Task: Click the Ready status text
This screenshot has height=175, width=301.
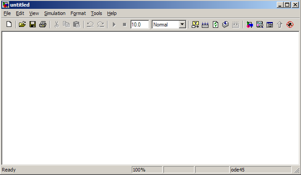Action: [x=9, y=170]
